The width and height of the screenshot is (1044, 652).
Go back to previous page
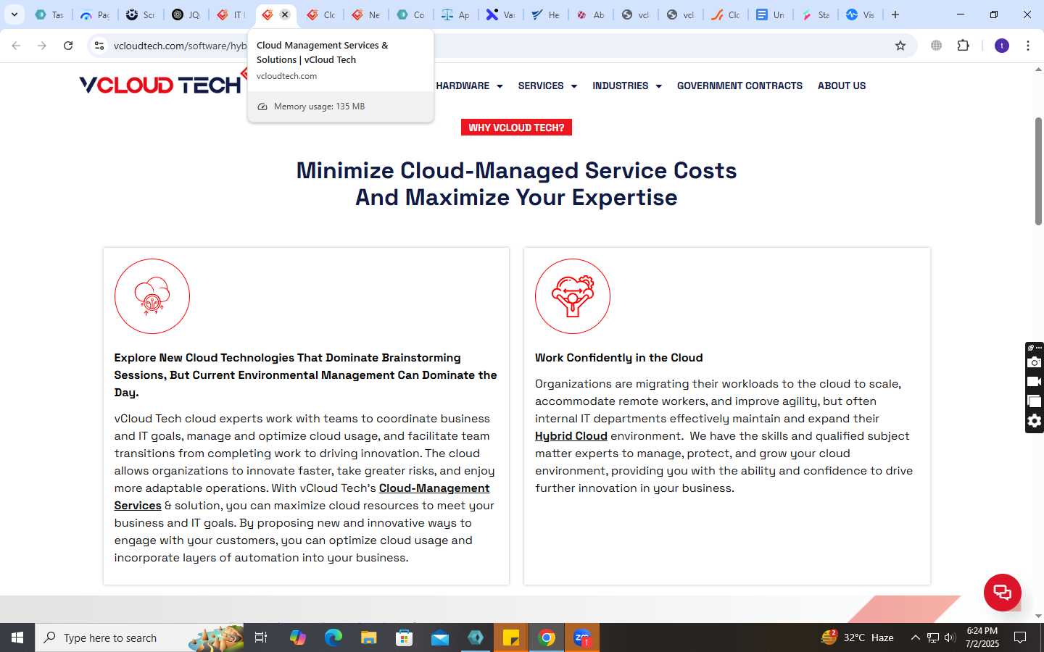click(16, 46)
